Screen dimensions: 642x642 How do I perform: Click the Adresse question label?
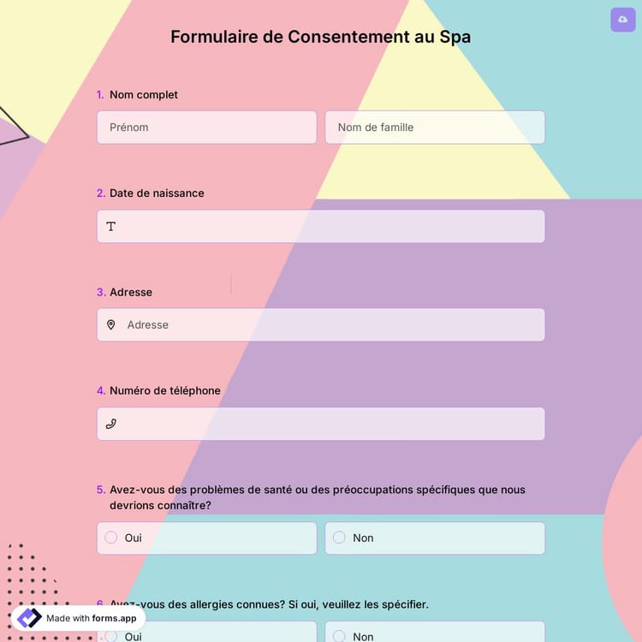point(131,292)
